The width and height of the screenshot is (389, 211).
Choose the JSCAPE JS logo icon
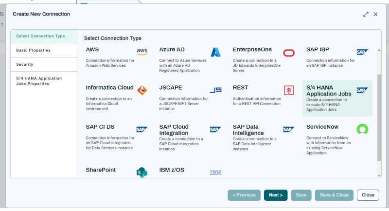coord(215,90)
